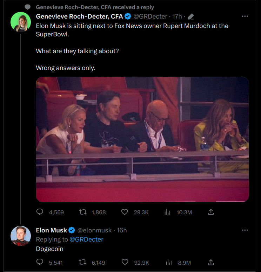View analytics showing 8.9M views

tap(168, 262)
